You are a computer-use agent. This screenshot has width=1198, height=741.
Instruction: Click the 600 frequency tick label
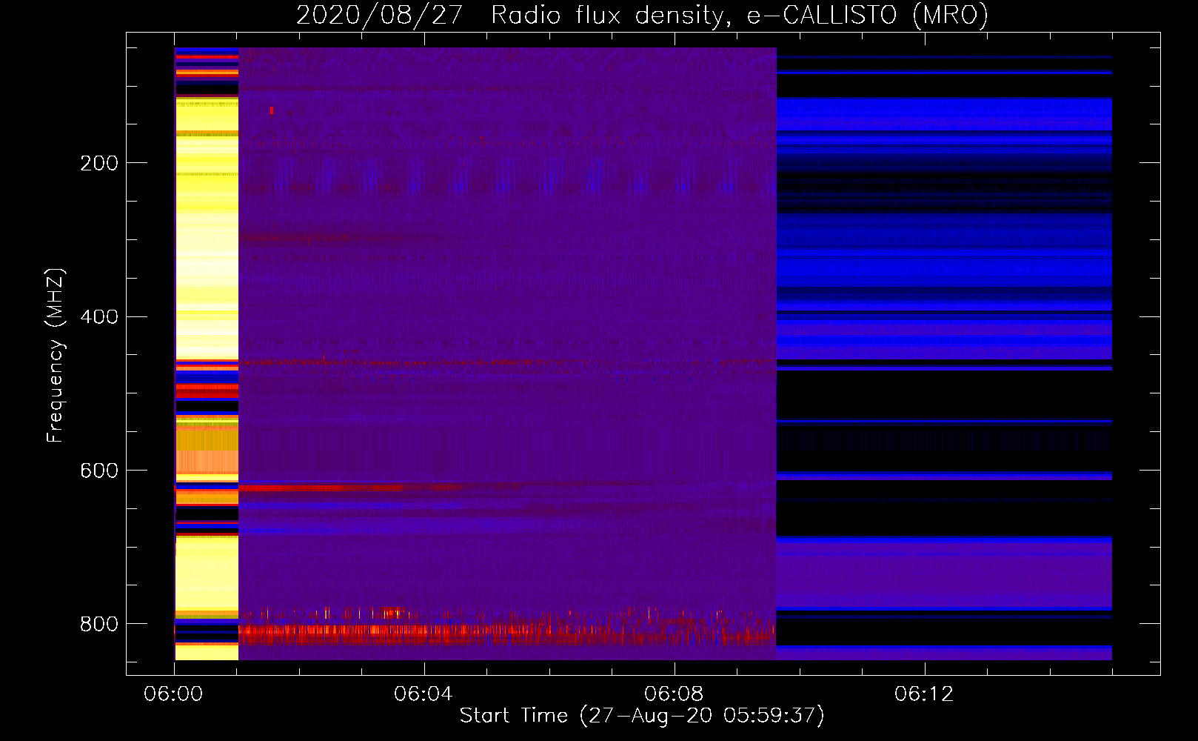(x=99, y=471)
